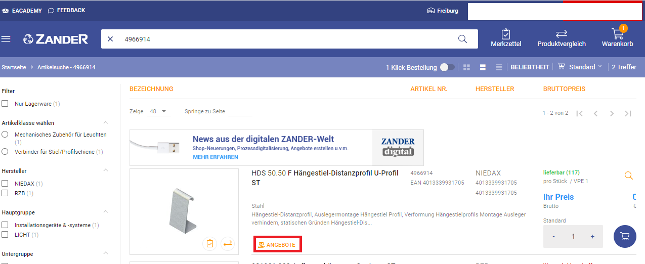Click the Artikelsuche - 4966914 breadcrumb
The height and width of the screenshot is (264, 645).
[66, 67]
